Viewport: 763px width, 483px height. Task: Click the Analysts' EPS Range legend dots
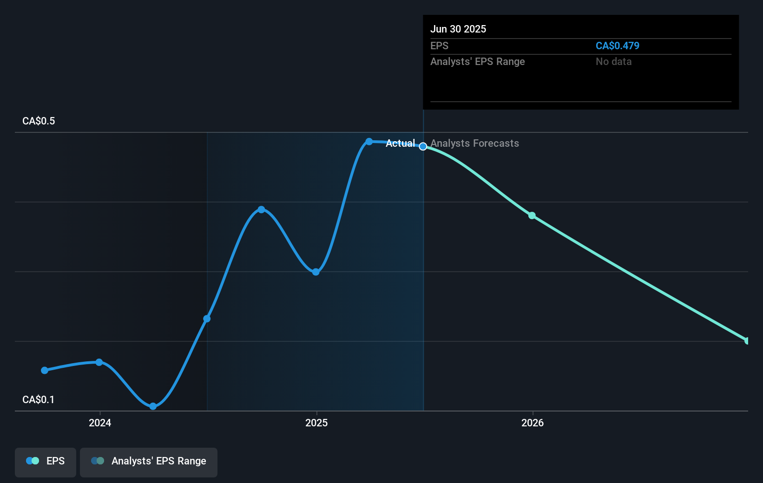coord(98,461)
